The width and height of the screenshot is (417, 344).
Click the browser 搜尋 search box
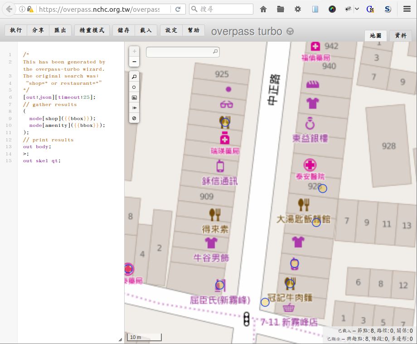click(221, 9)
